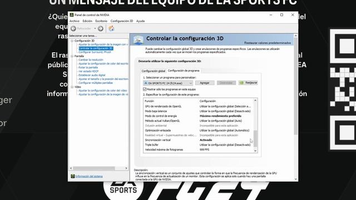356x200 pixels.
Task: Click the Restaurar button with NVIDIA logo
Action: tap(248, 83)
